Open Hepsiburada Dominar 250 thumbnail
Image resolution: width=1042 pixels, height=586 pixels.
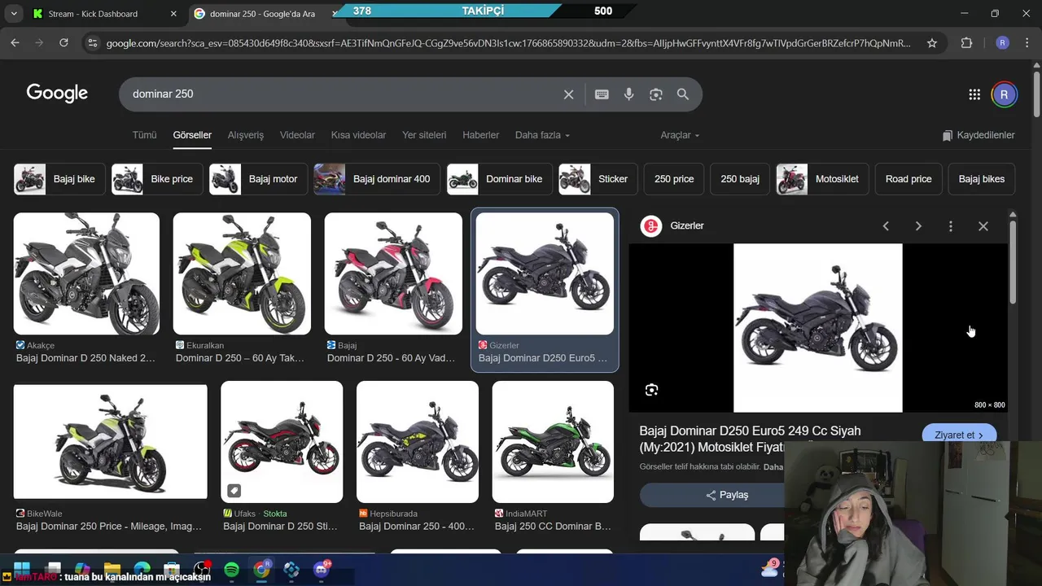tap(418, 442)
